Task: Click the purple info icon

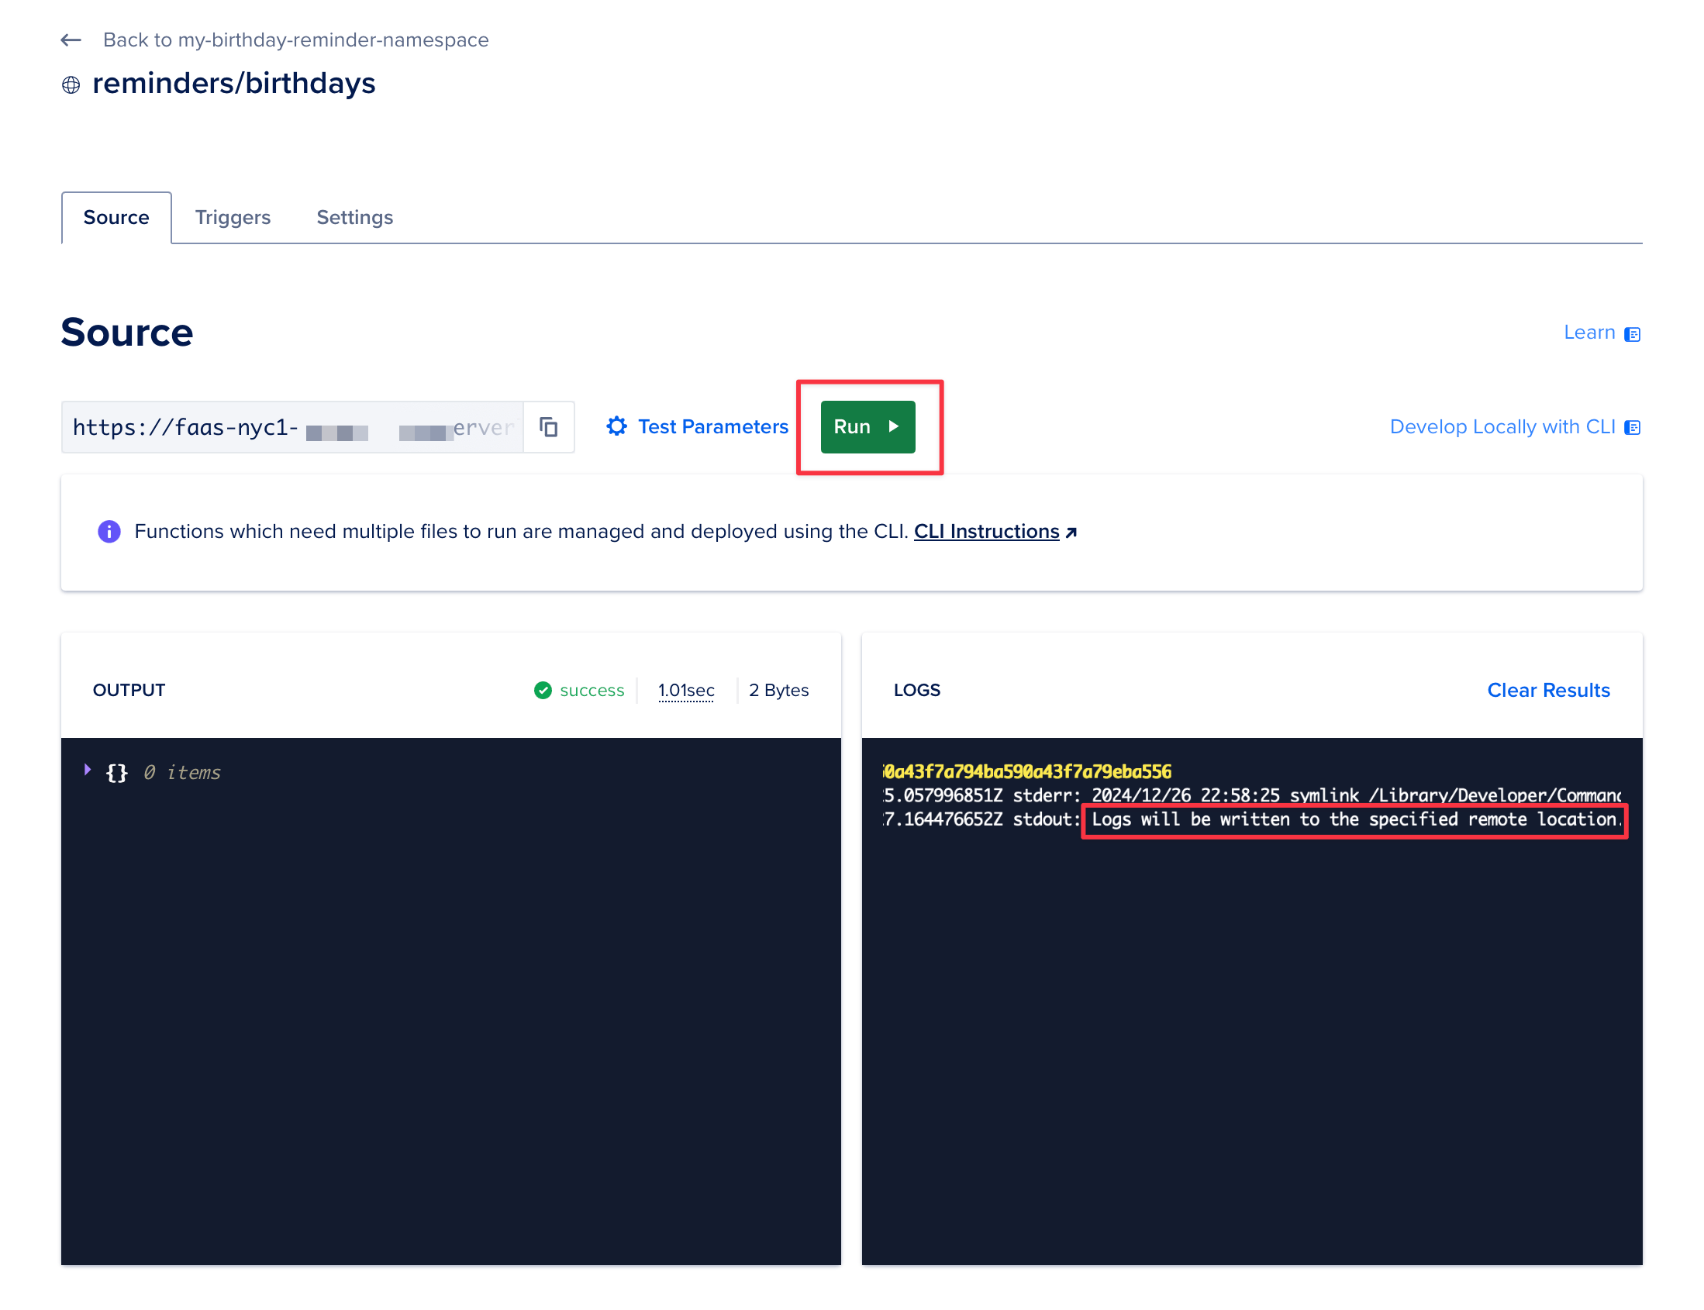Action: pos(109,532)
